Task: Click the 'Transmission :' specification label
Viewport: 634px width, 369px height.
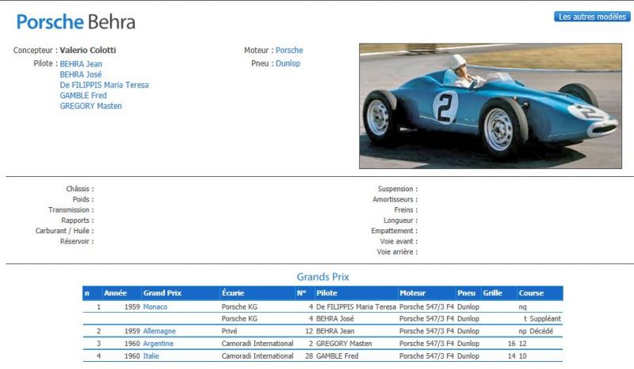Action: click(71, 210)
